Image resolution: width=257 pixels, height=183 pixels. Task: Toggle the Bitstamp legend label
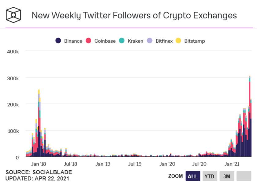195,41
